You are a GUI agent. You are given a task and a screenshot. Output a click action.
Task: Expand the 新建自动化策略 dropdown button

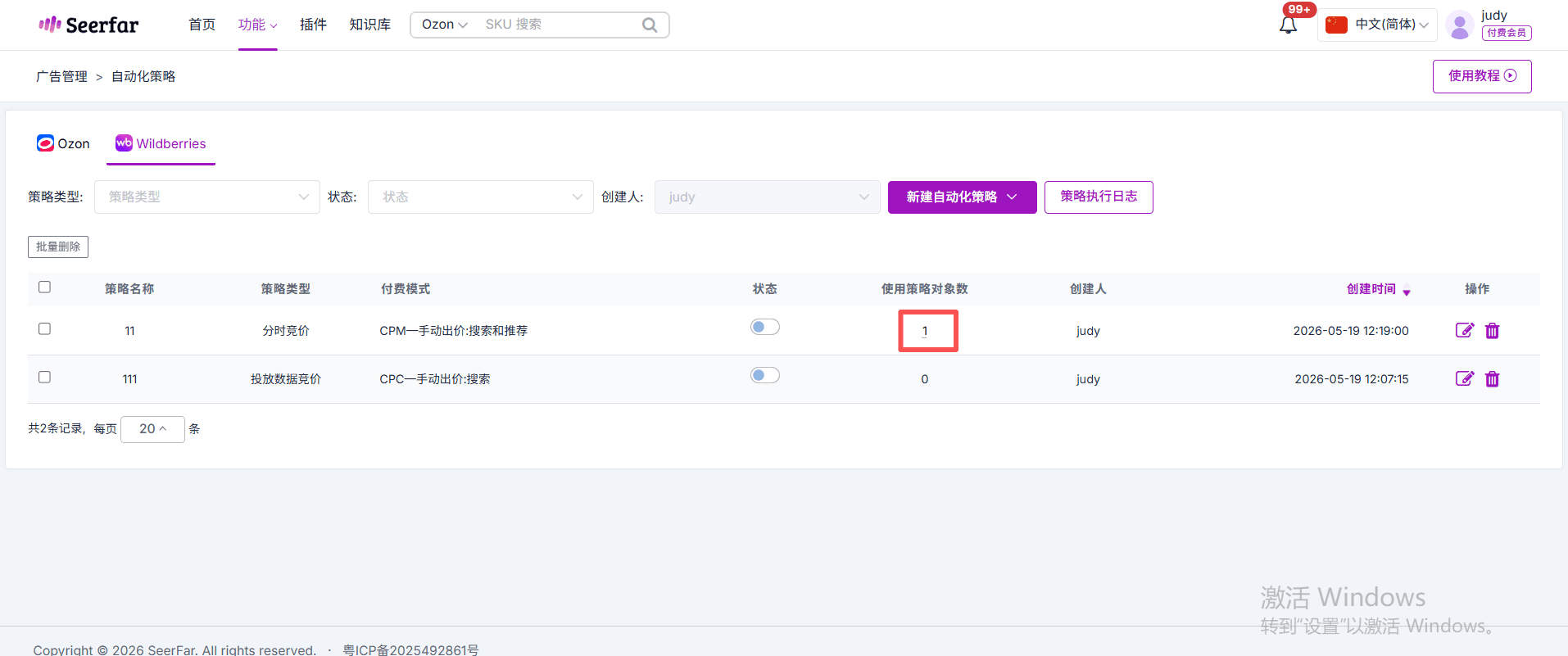pyautogui.click(x=963, y=197)
